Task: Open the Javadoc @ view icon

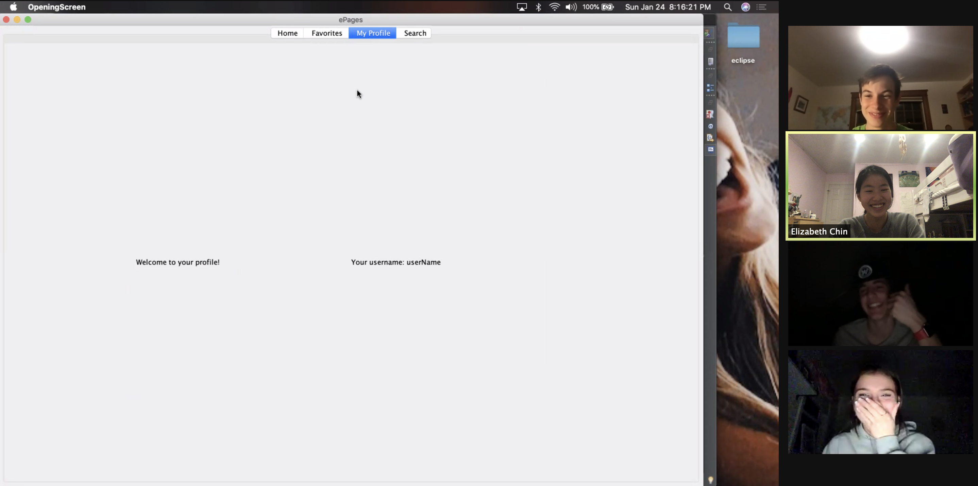Action: click(x=710, y=126)
